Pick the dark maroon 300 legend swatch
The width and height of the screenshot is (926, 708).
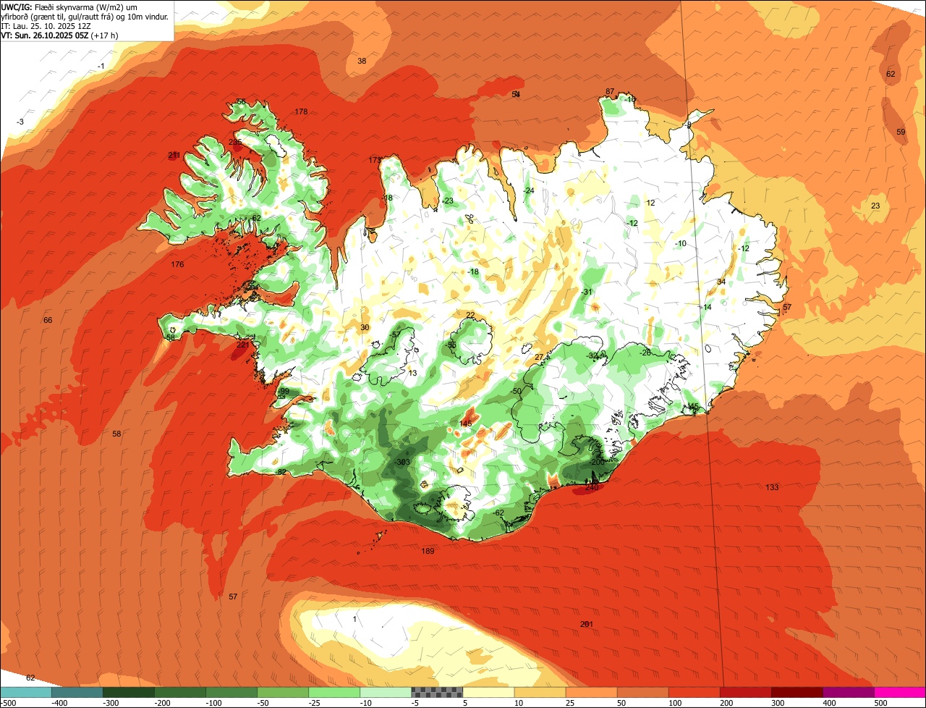(797, 692)
